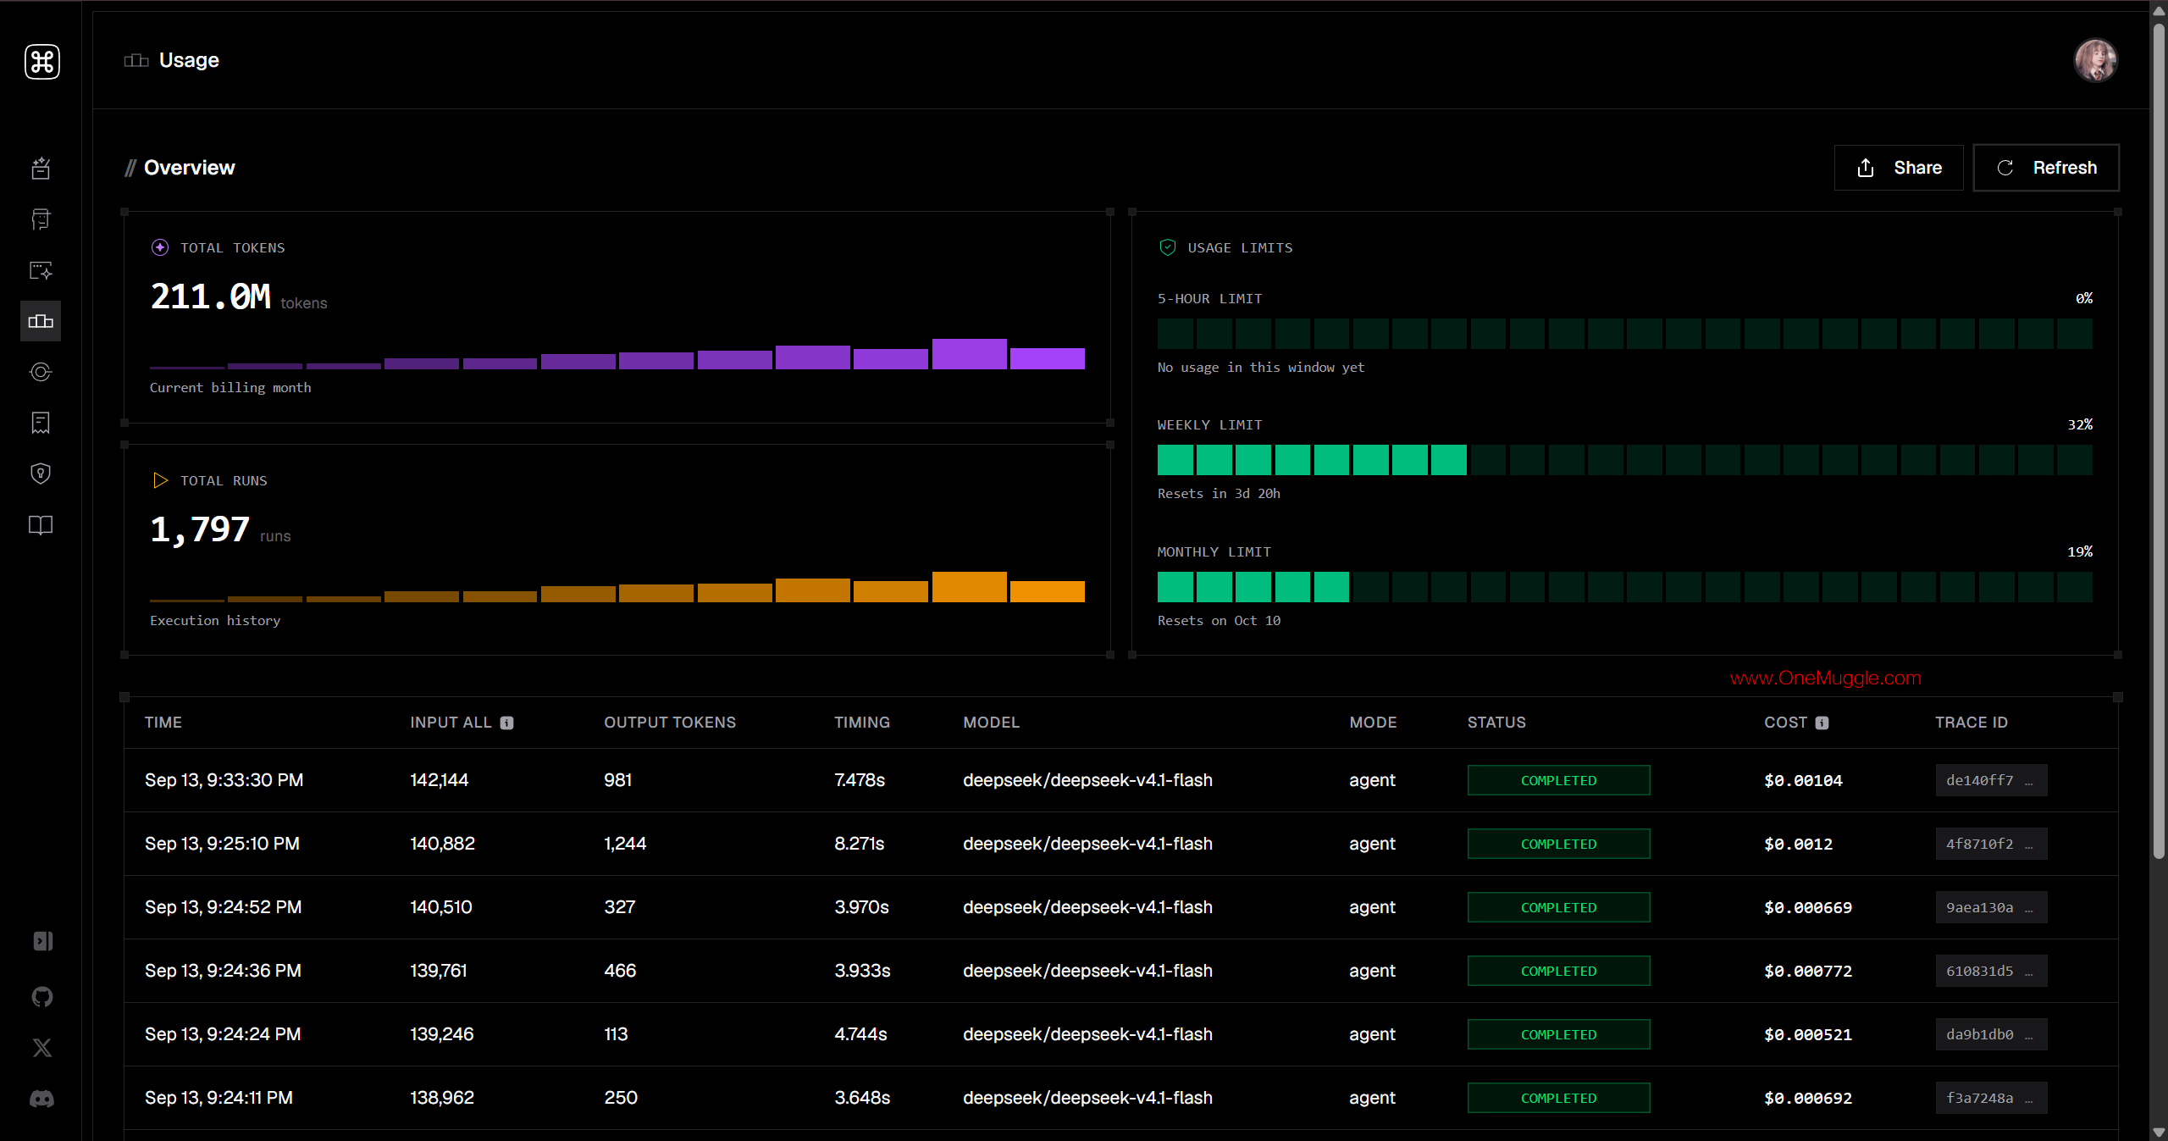Click the 5-hour limit progress bar

click(1624, 334)
